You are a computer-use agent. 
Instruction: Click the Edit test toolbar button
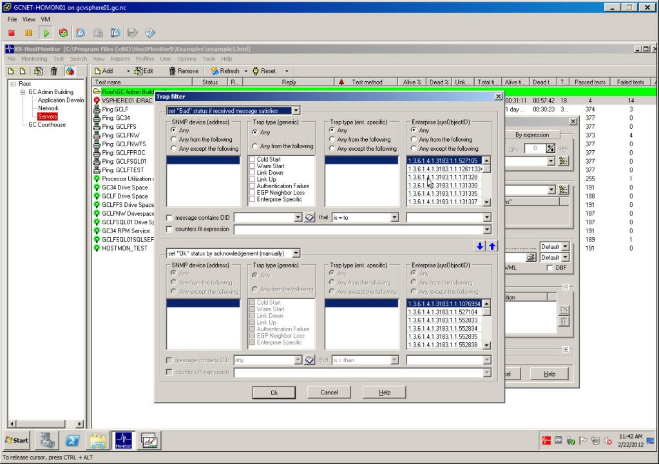144,71
